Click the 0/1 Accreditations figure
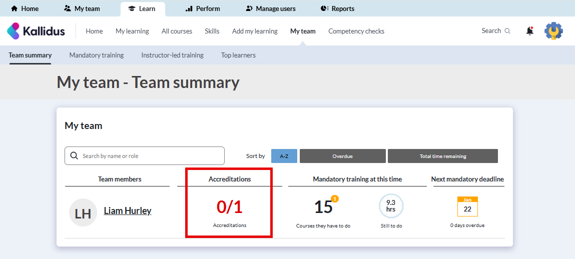 [229, 207]
